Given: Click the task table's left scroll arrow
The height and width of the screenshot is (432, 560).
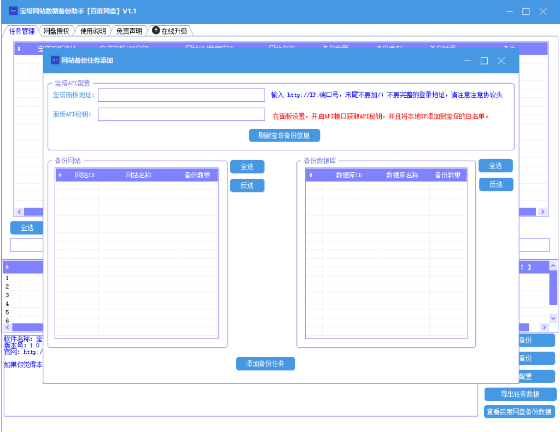Looking at the screenshot, I should 19,212.
